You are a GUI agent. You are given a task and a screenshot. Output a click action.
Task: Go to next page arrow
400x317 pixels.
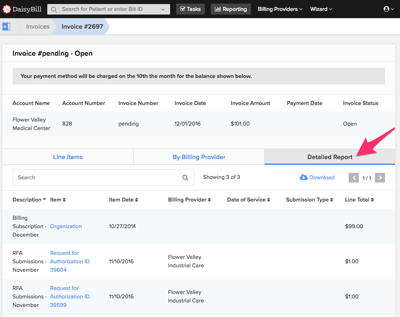click(380, 178)
